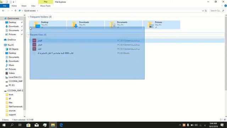Open taskbar Search icon
227x128 pixels.
coord(12,125)
